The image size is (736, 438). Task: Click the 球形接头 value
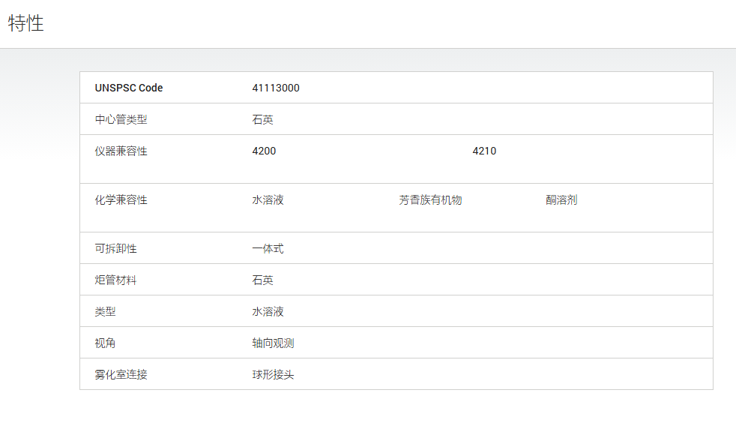[273, 374]
